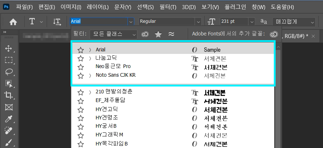Open the 플러그인 menu
The image size is (323, 148).
[235, 7]
